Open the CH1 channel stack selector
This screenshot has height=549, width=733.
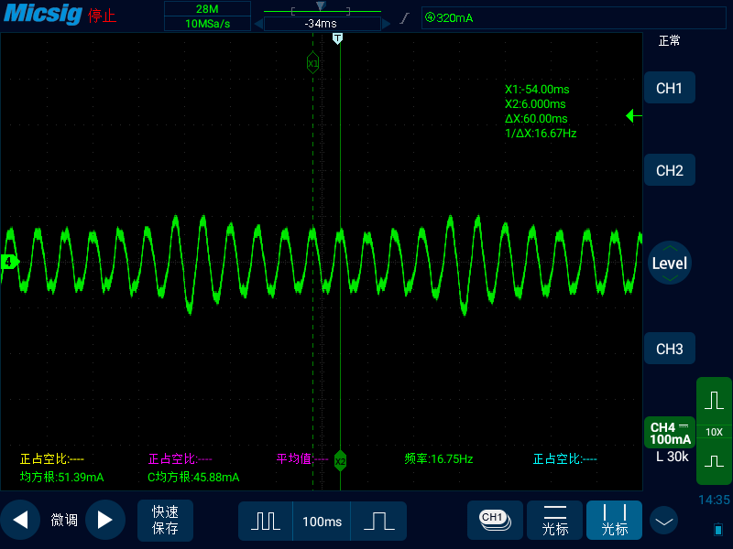495,520
